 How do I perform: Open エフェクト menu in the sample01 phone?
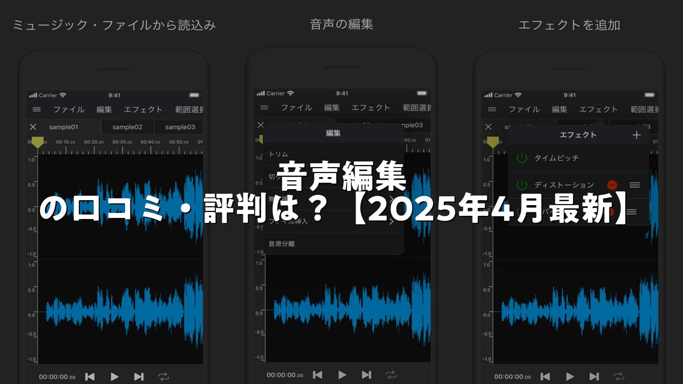143,110
